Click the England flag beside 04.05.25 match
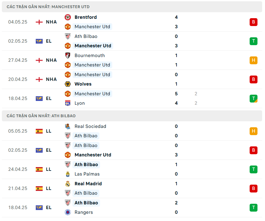This screenshot has width=265, height=221. click(x=39, y=22)
